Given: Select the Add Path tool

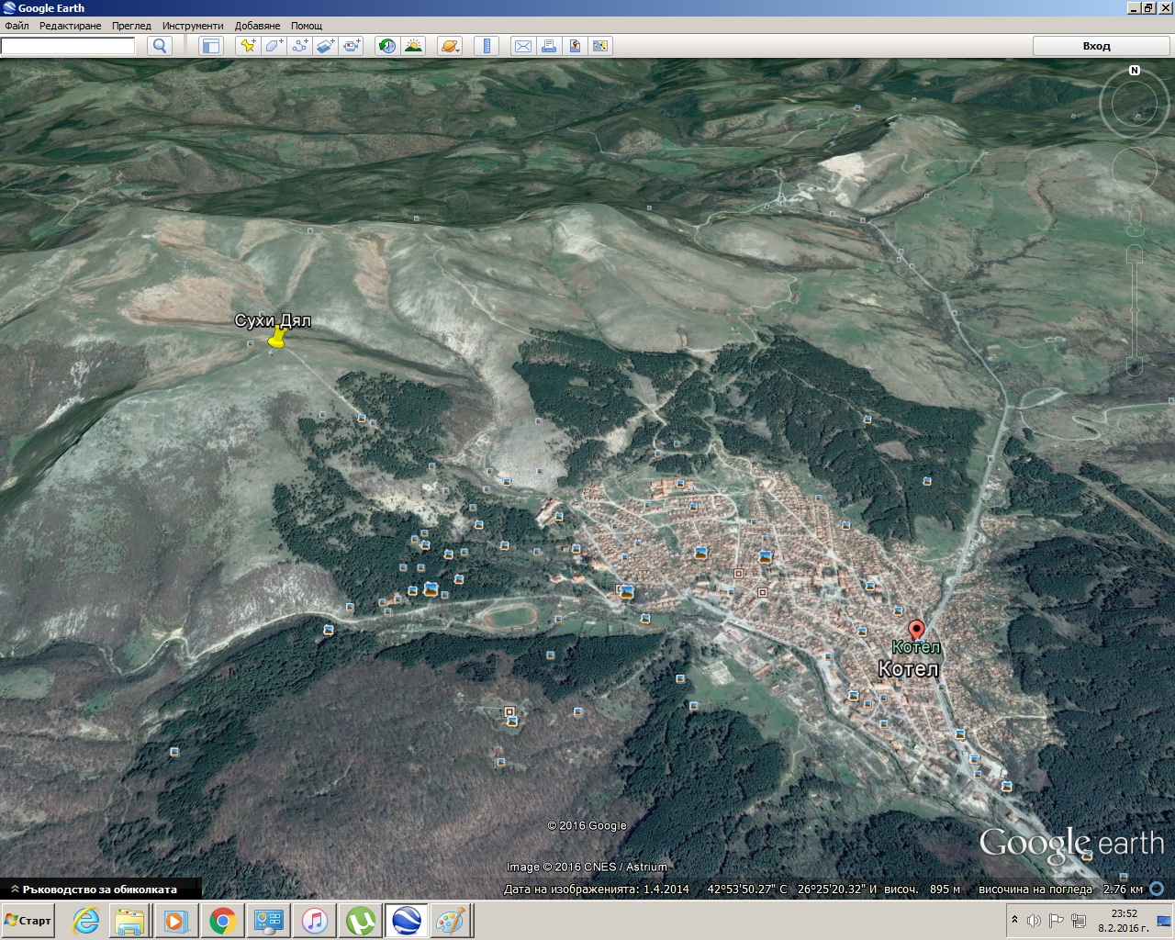Looking at the screenshot, I should [x=299, y=46].
